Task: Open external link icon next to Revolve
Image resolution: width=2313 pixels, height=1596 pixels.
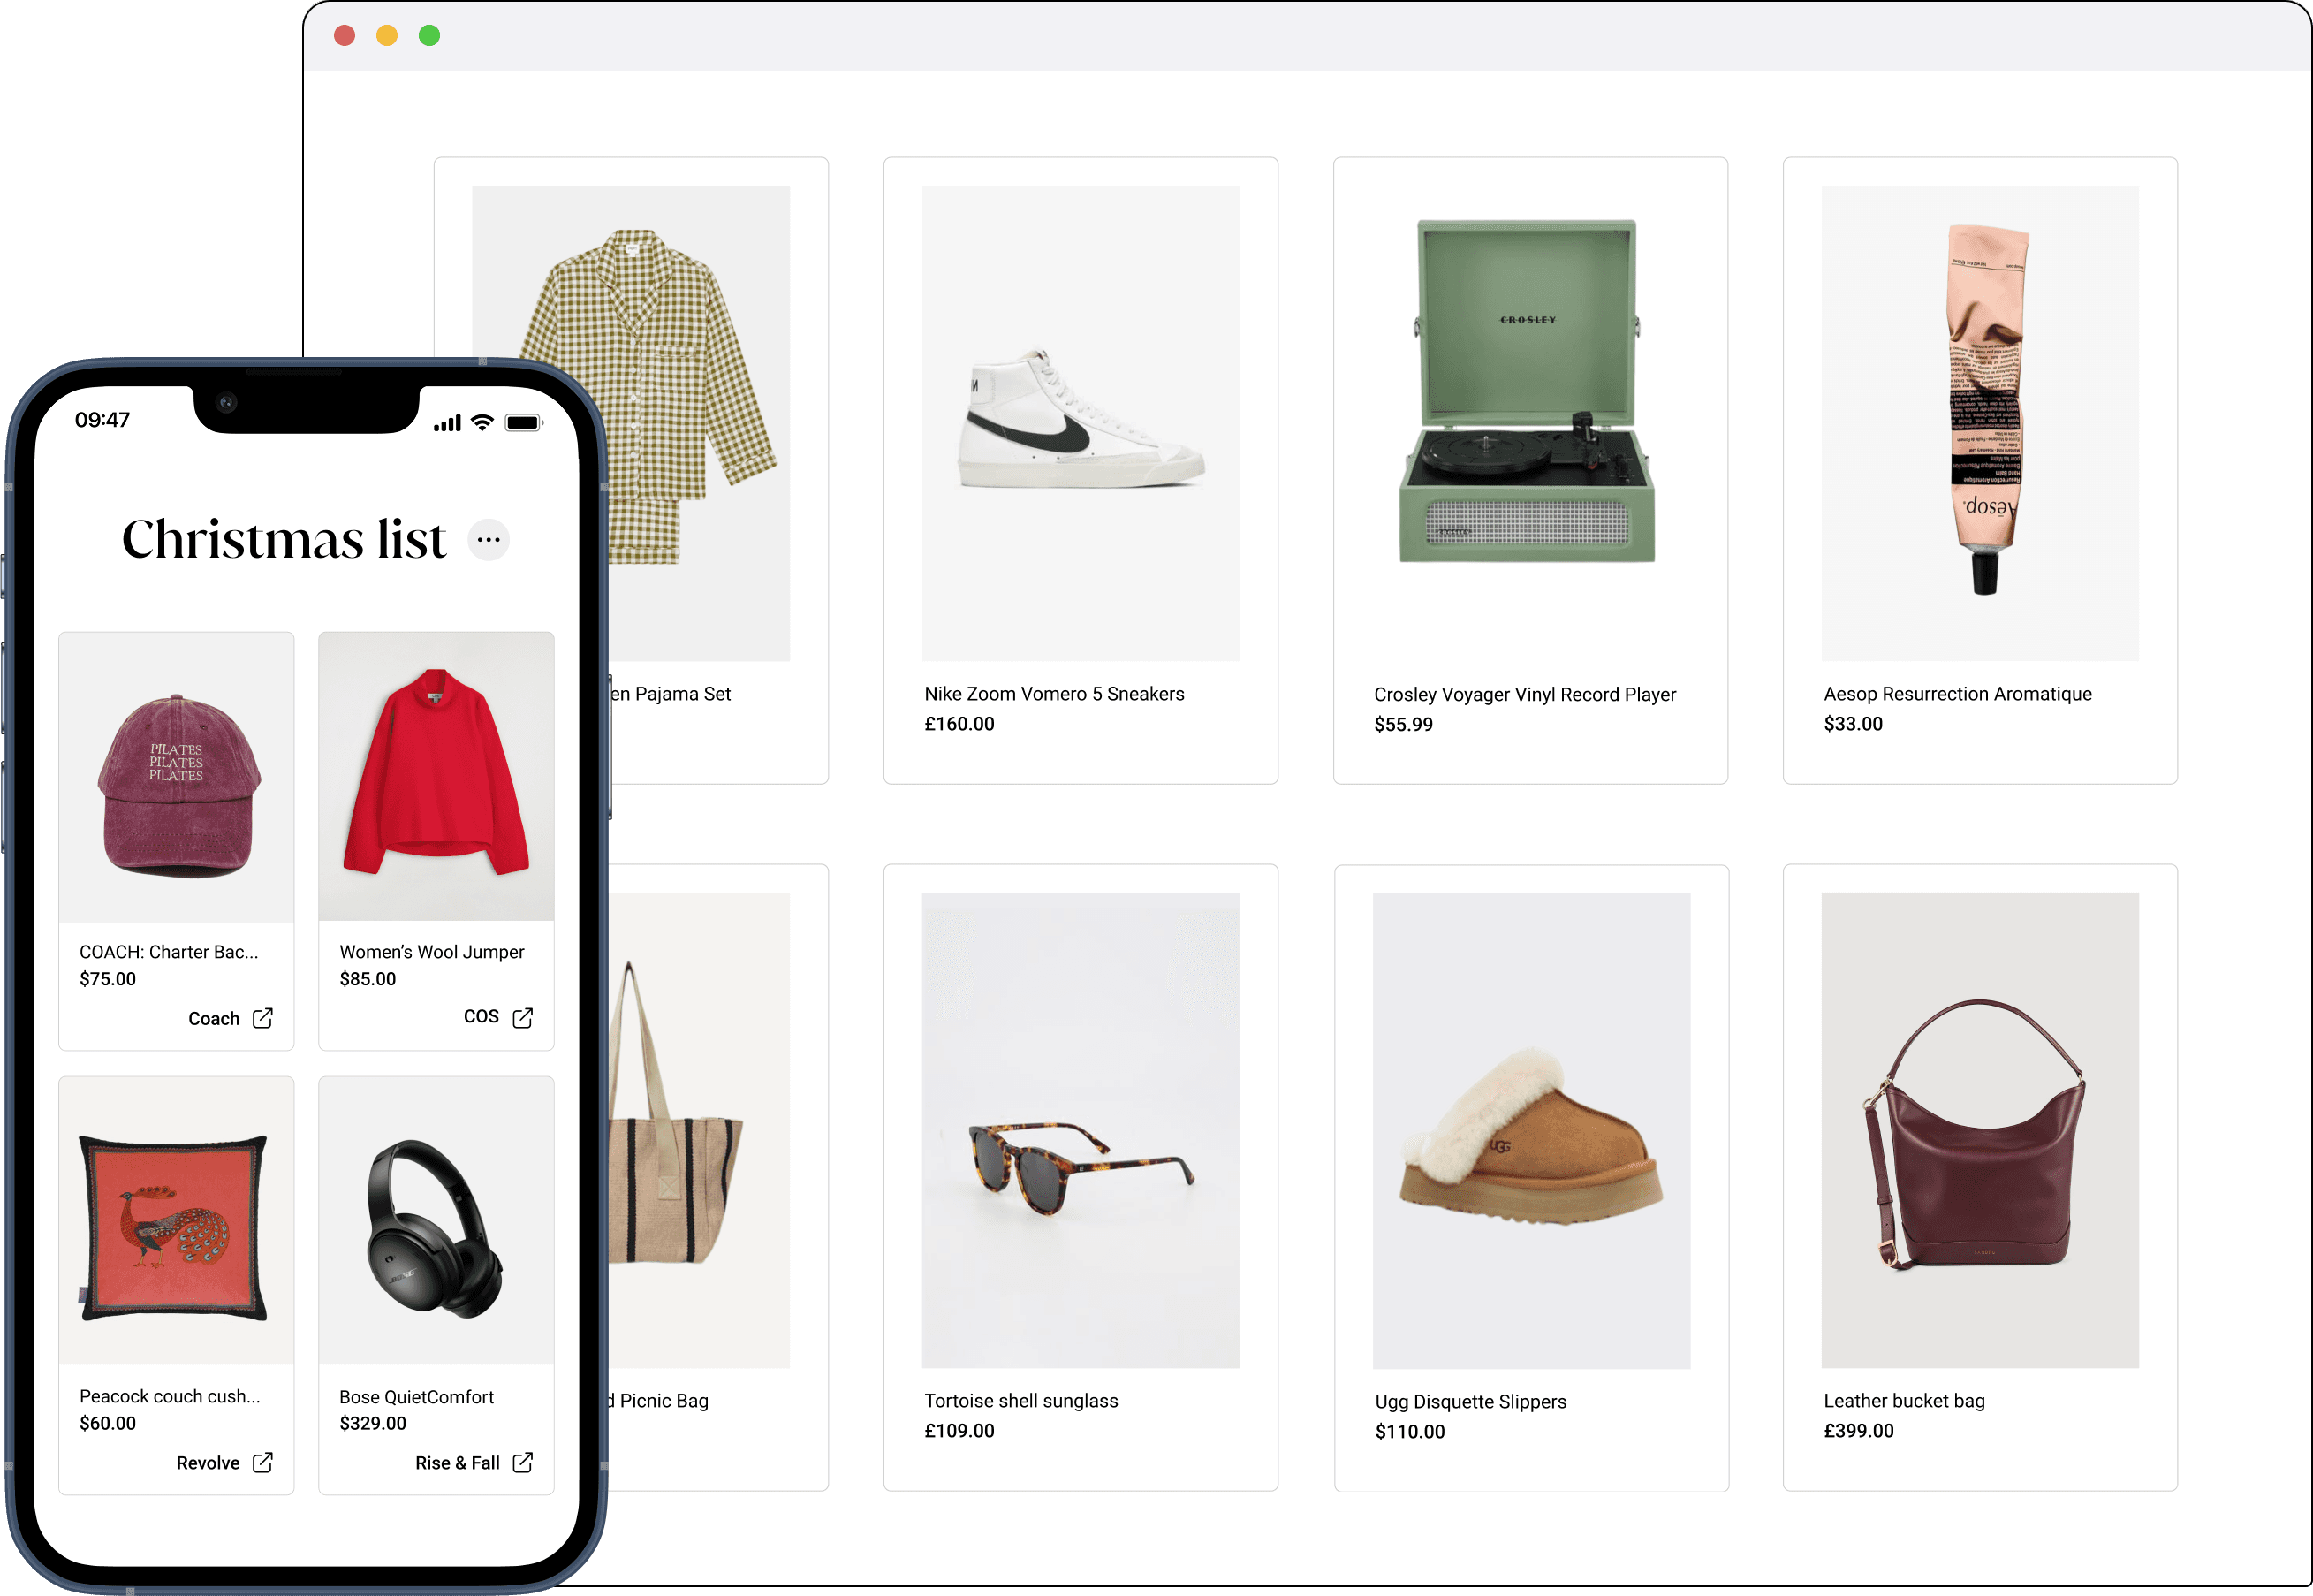Action: point(263,1463)
